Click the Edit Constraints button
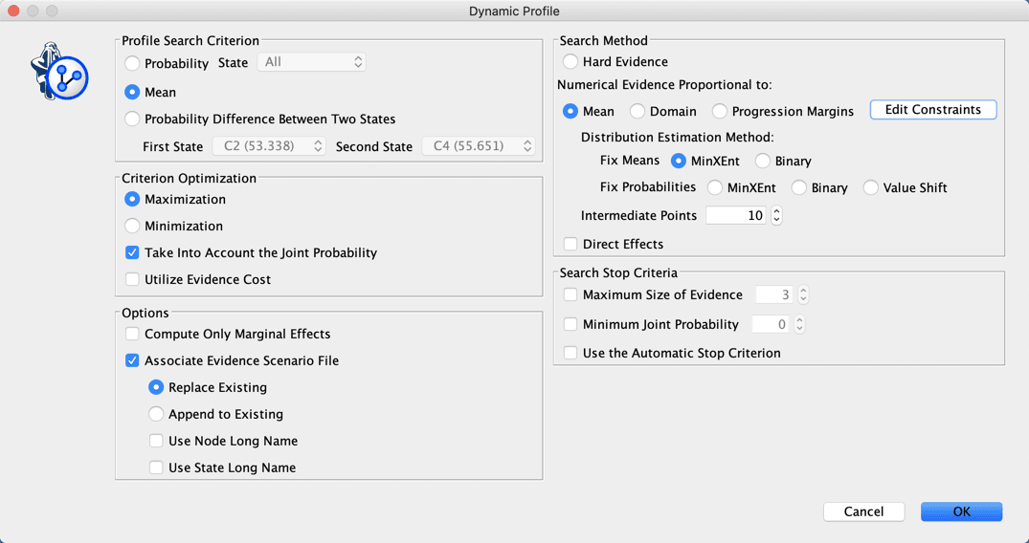The width and height of the screenshot is (1029, 543). click(932, 110)
